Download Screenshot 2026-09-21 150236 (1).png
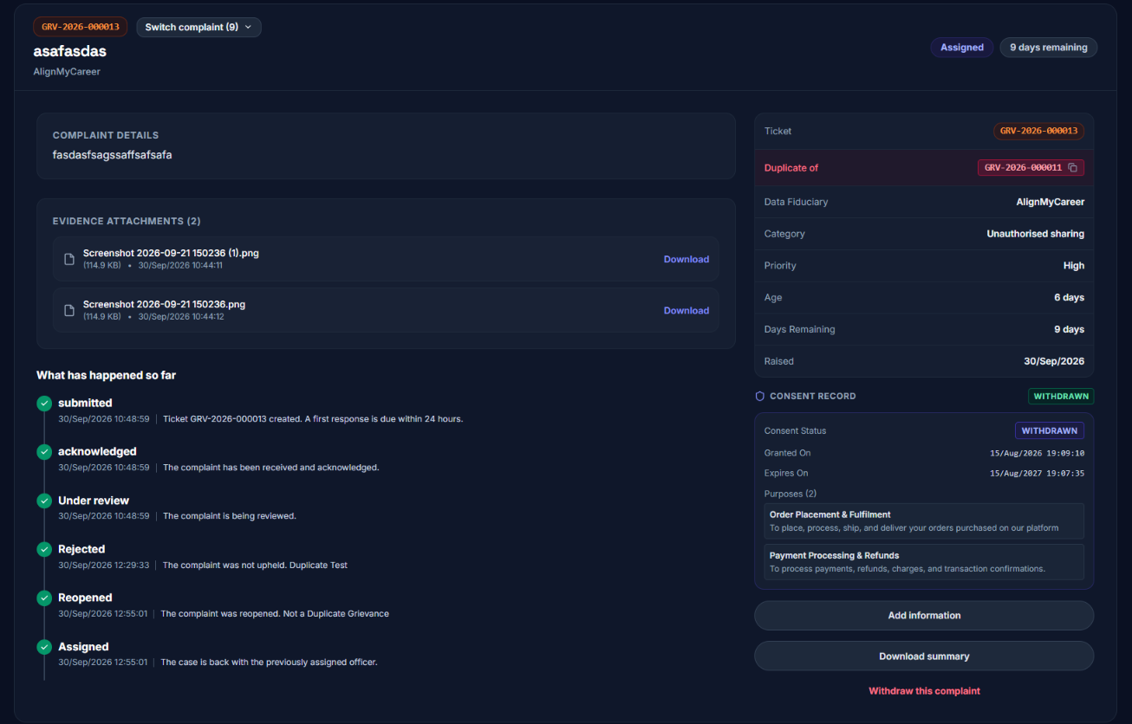This screenshot has height=724, width=1132. pyautogui.click(x=686, y=259)
